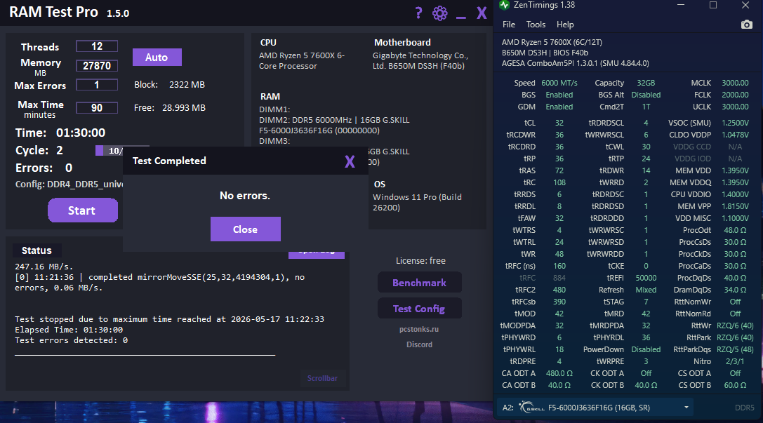Click the Cmd2T value 1T
The width and height of the screenshot is (763, 423).
pyautogui.click(x=646, y=107)
